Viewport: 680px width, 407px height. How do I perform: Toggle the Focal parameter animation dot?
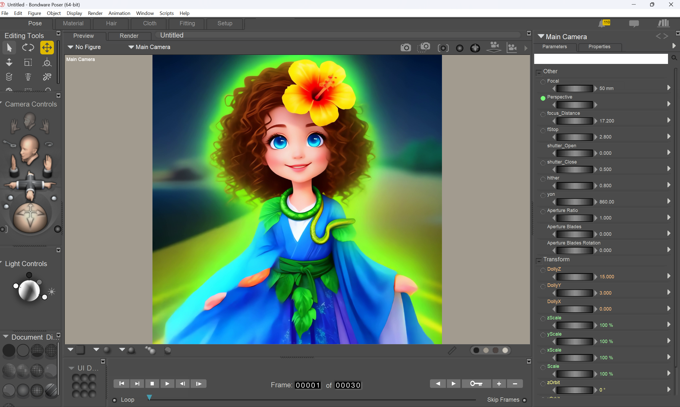(x=543, y=82)
